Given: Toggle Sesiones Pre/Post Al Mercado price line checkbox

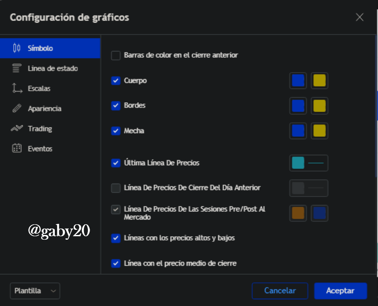Looking at the screenshot, I should point(116,209).
